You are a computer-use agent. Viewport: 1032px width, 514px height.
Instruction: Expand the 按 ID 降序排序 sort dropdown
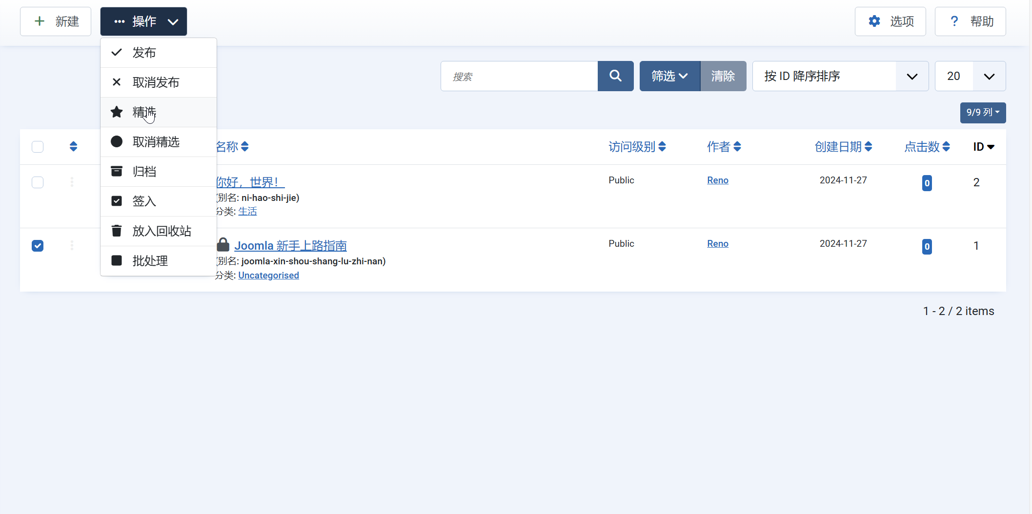pos(840,76)
